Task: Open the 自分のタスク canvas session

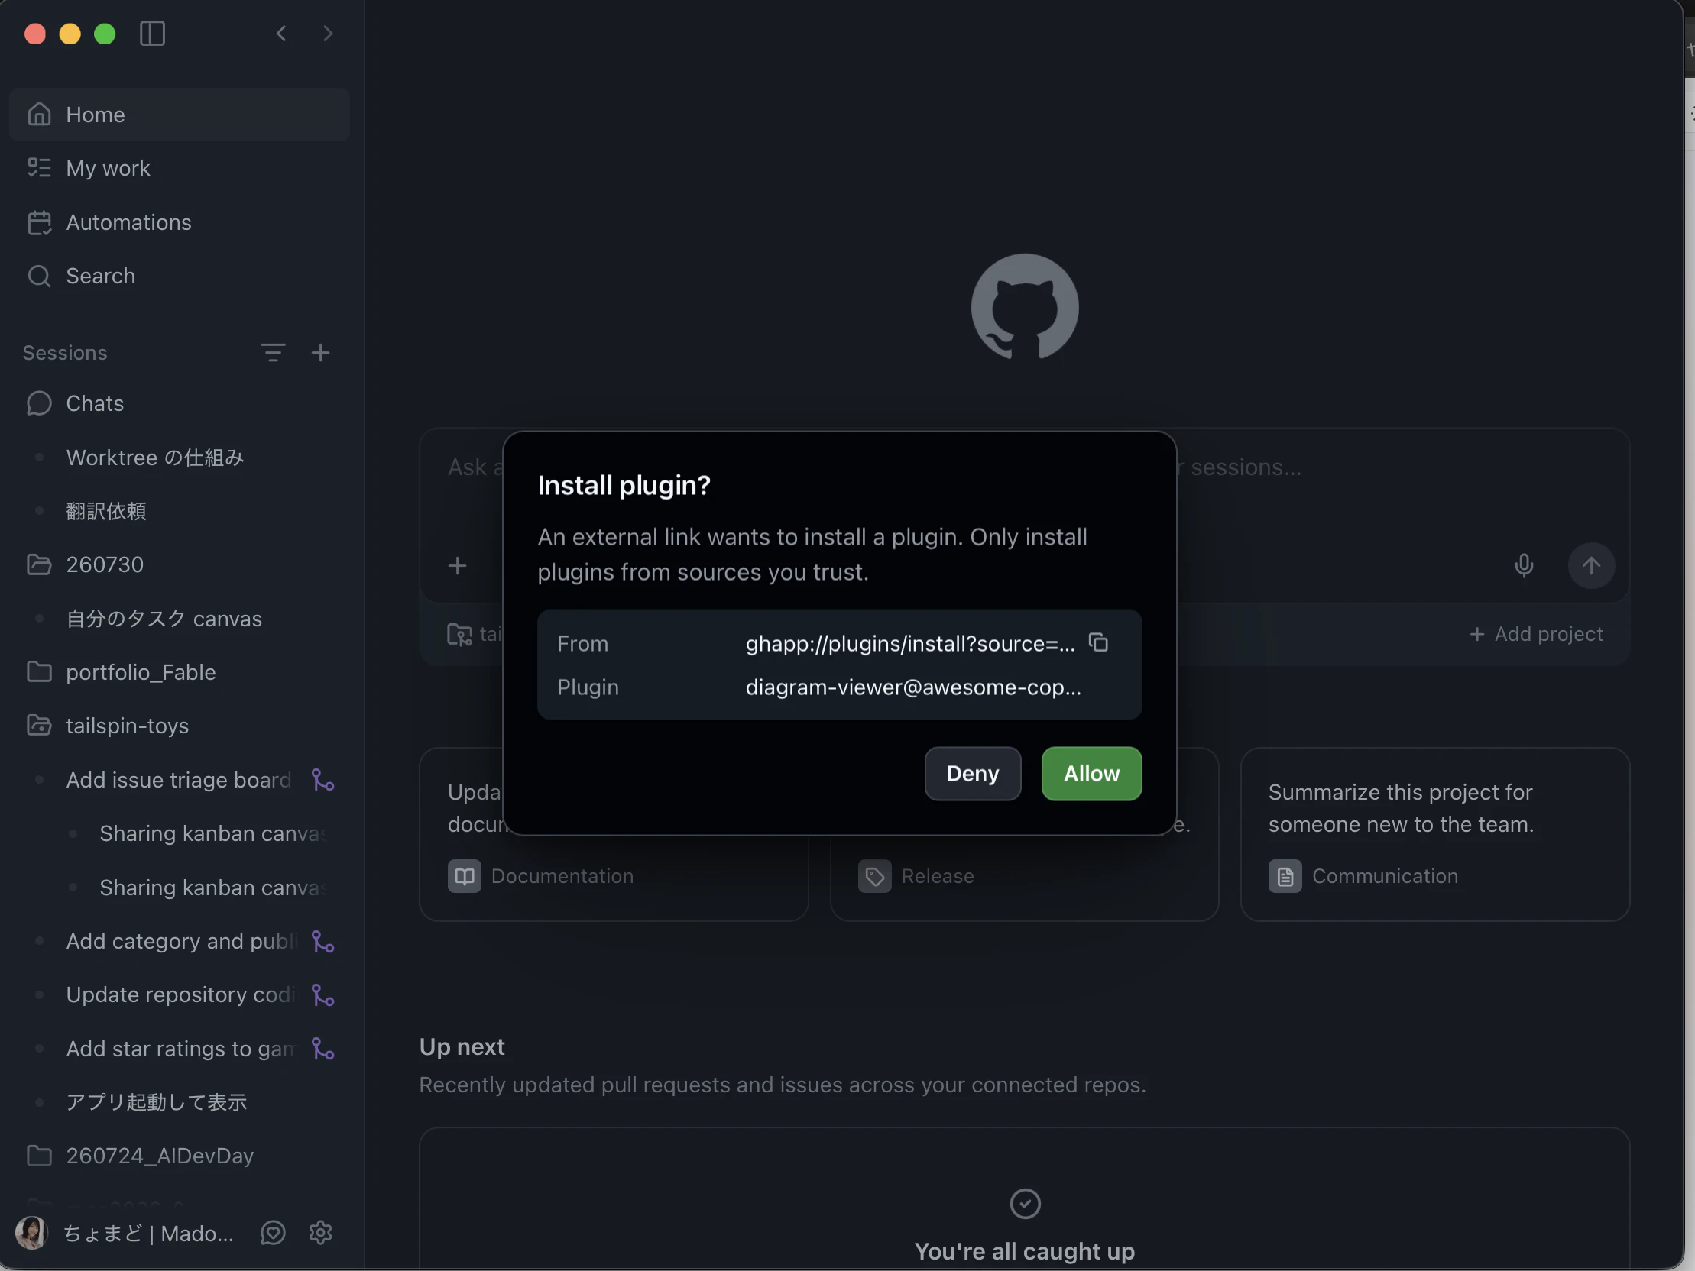Action: [x=180, y=618]
